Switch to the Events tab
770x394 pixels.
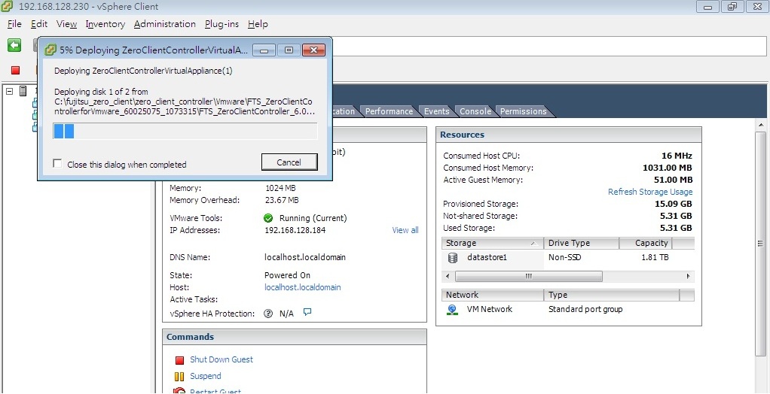436,111
